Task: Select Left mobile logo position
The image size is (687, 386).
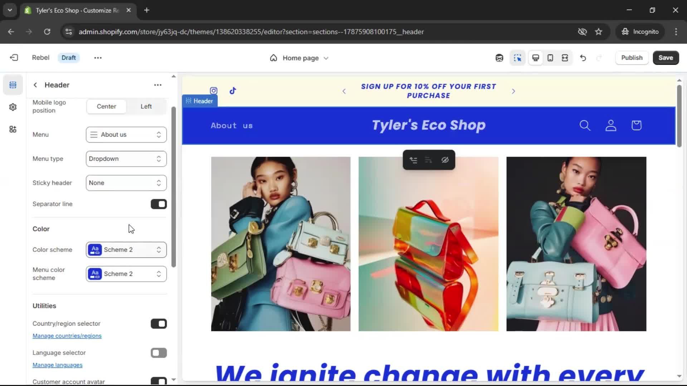Action: [x=146, y=107]
